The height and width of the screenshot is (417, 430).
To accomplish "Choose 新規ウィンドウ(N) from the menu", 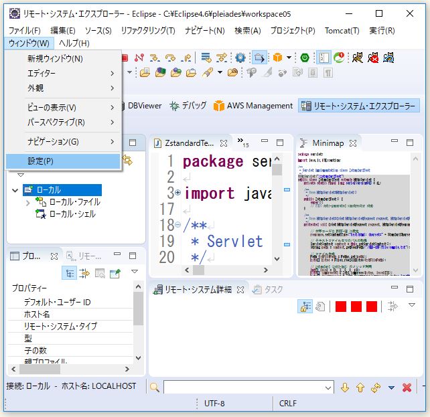I will pos(63,58).
